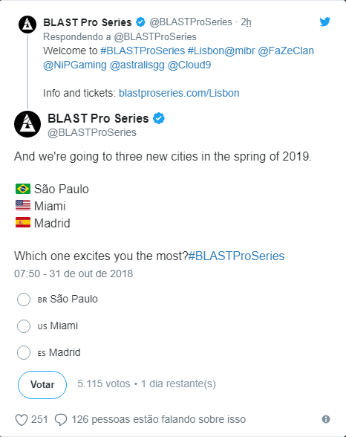
Task: Click the #BLASTProSeries hashtag after the question
Action: point(236,256)
